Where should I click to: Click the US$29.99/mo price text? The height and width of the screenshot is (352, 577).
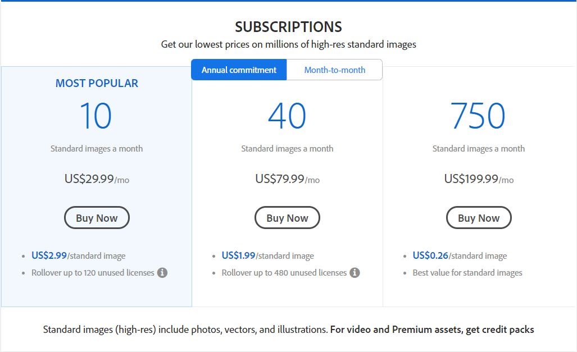coord(97,179)
